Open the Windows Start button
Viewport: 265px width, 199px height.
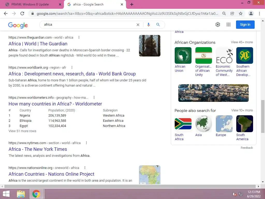[x=6, y=194]
